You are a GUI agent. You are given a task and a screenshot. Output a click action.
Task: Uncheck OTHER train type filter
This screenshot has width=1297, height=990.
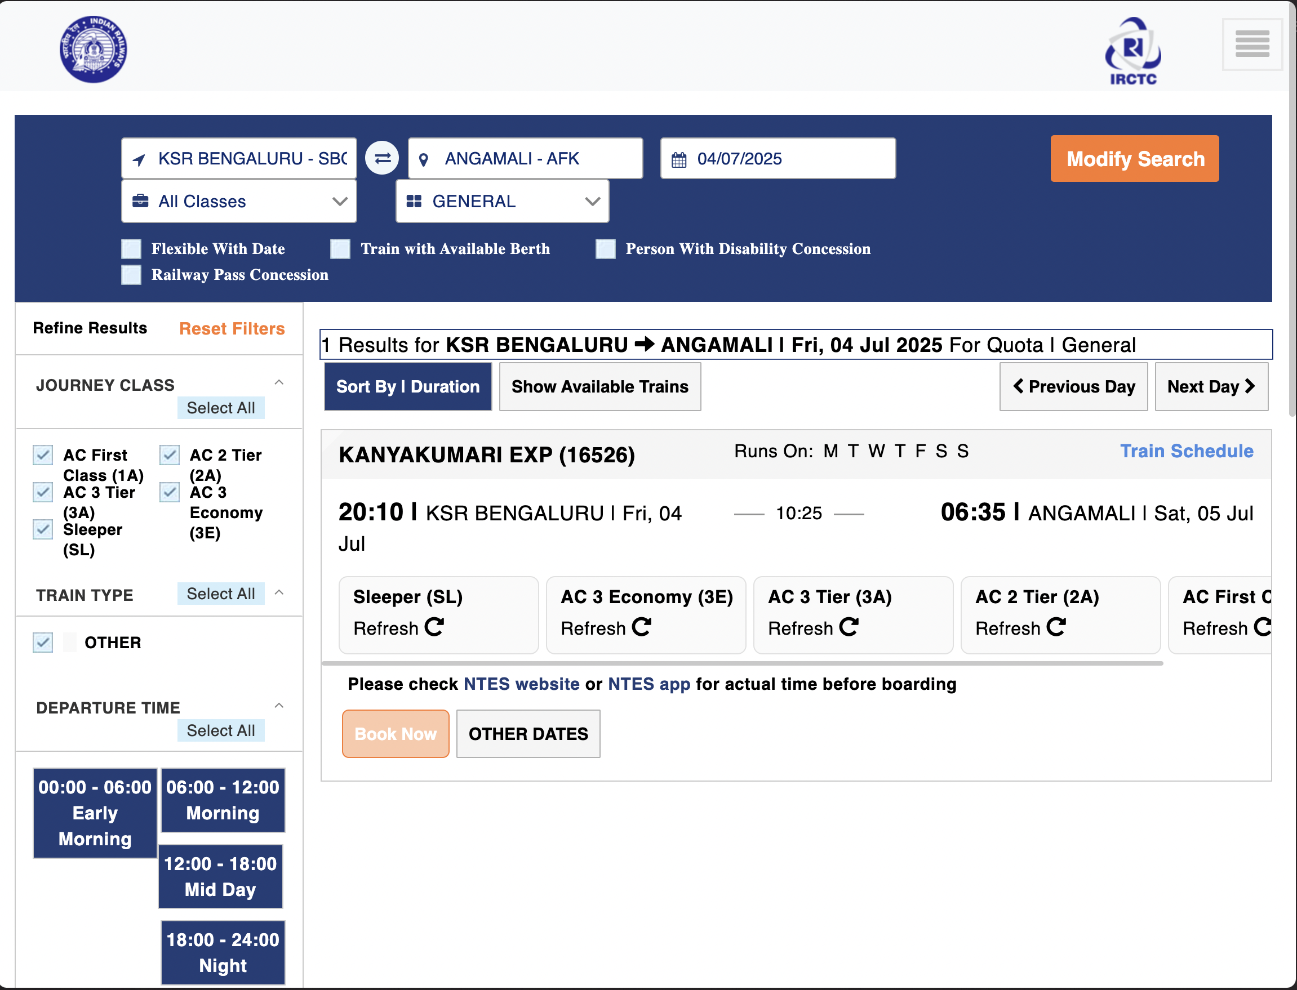(x=42, y=643)
